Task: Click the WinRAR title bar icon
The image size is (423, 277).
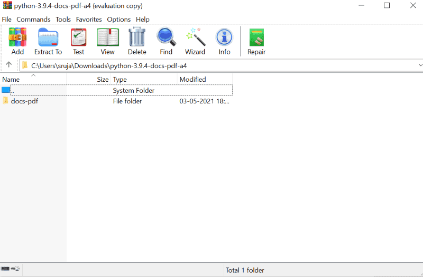Action: (7, 5)
